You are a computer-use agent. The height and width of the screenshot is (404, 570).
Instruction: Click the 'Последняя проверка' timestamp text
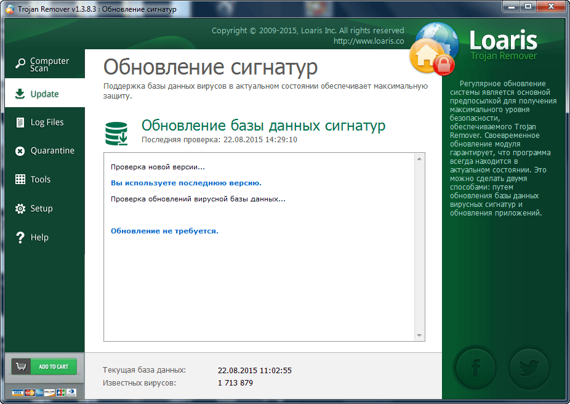pos(219,140)
